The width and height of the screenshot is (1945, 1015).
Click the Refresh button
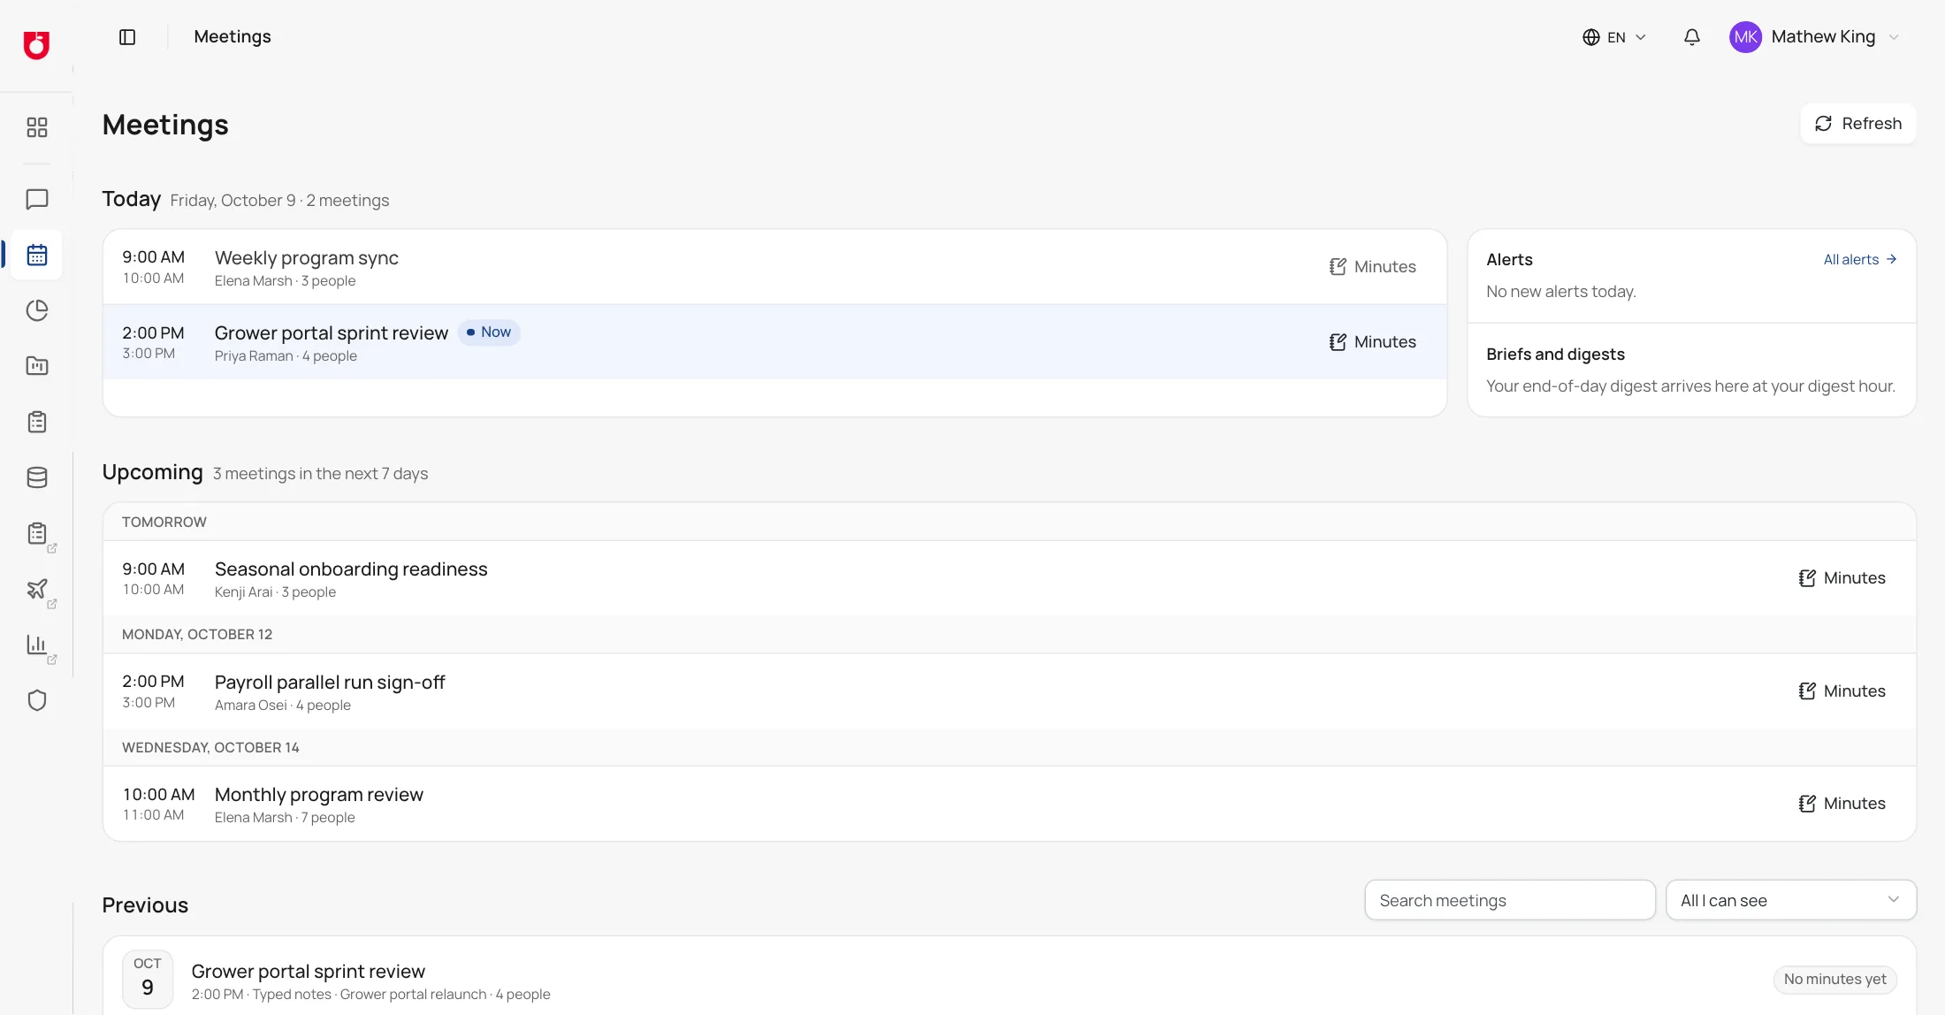pos(1857,124)
